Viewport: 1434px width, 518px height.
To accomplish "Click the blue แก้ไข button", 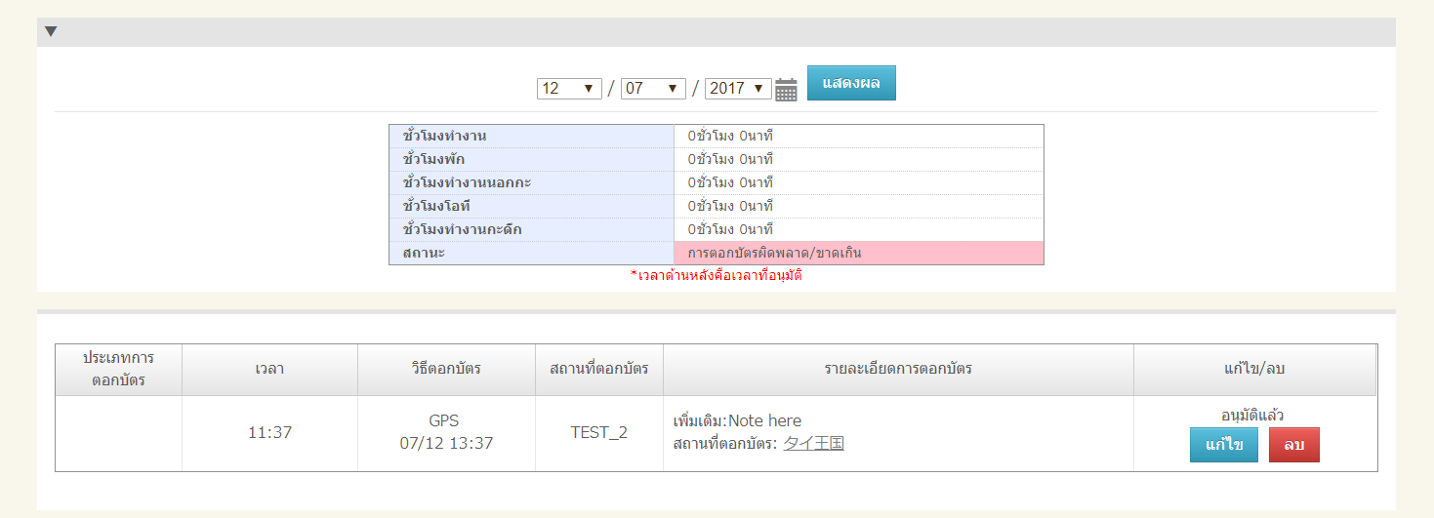I will tap(1223, 445).
